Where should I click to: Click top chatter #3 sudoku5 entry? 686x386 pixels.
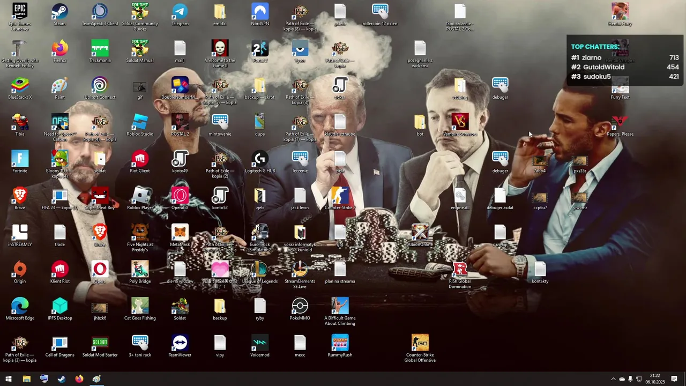(625, 77)
